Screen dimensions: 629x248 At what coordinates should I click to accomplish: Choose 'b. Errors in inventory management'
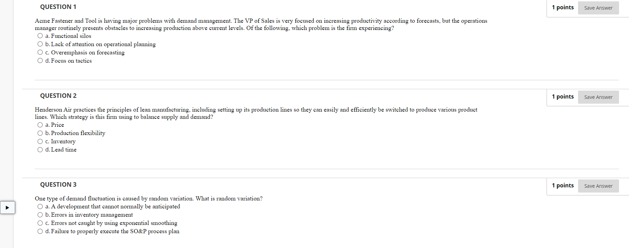coord(40,215)
